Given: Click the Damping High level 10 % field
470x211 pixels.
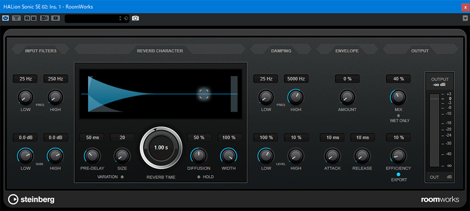Looking at the screenshot, I should point(296,137).
